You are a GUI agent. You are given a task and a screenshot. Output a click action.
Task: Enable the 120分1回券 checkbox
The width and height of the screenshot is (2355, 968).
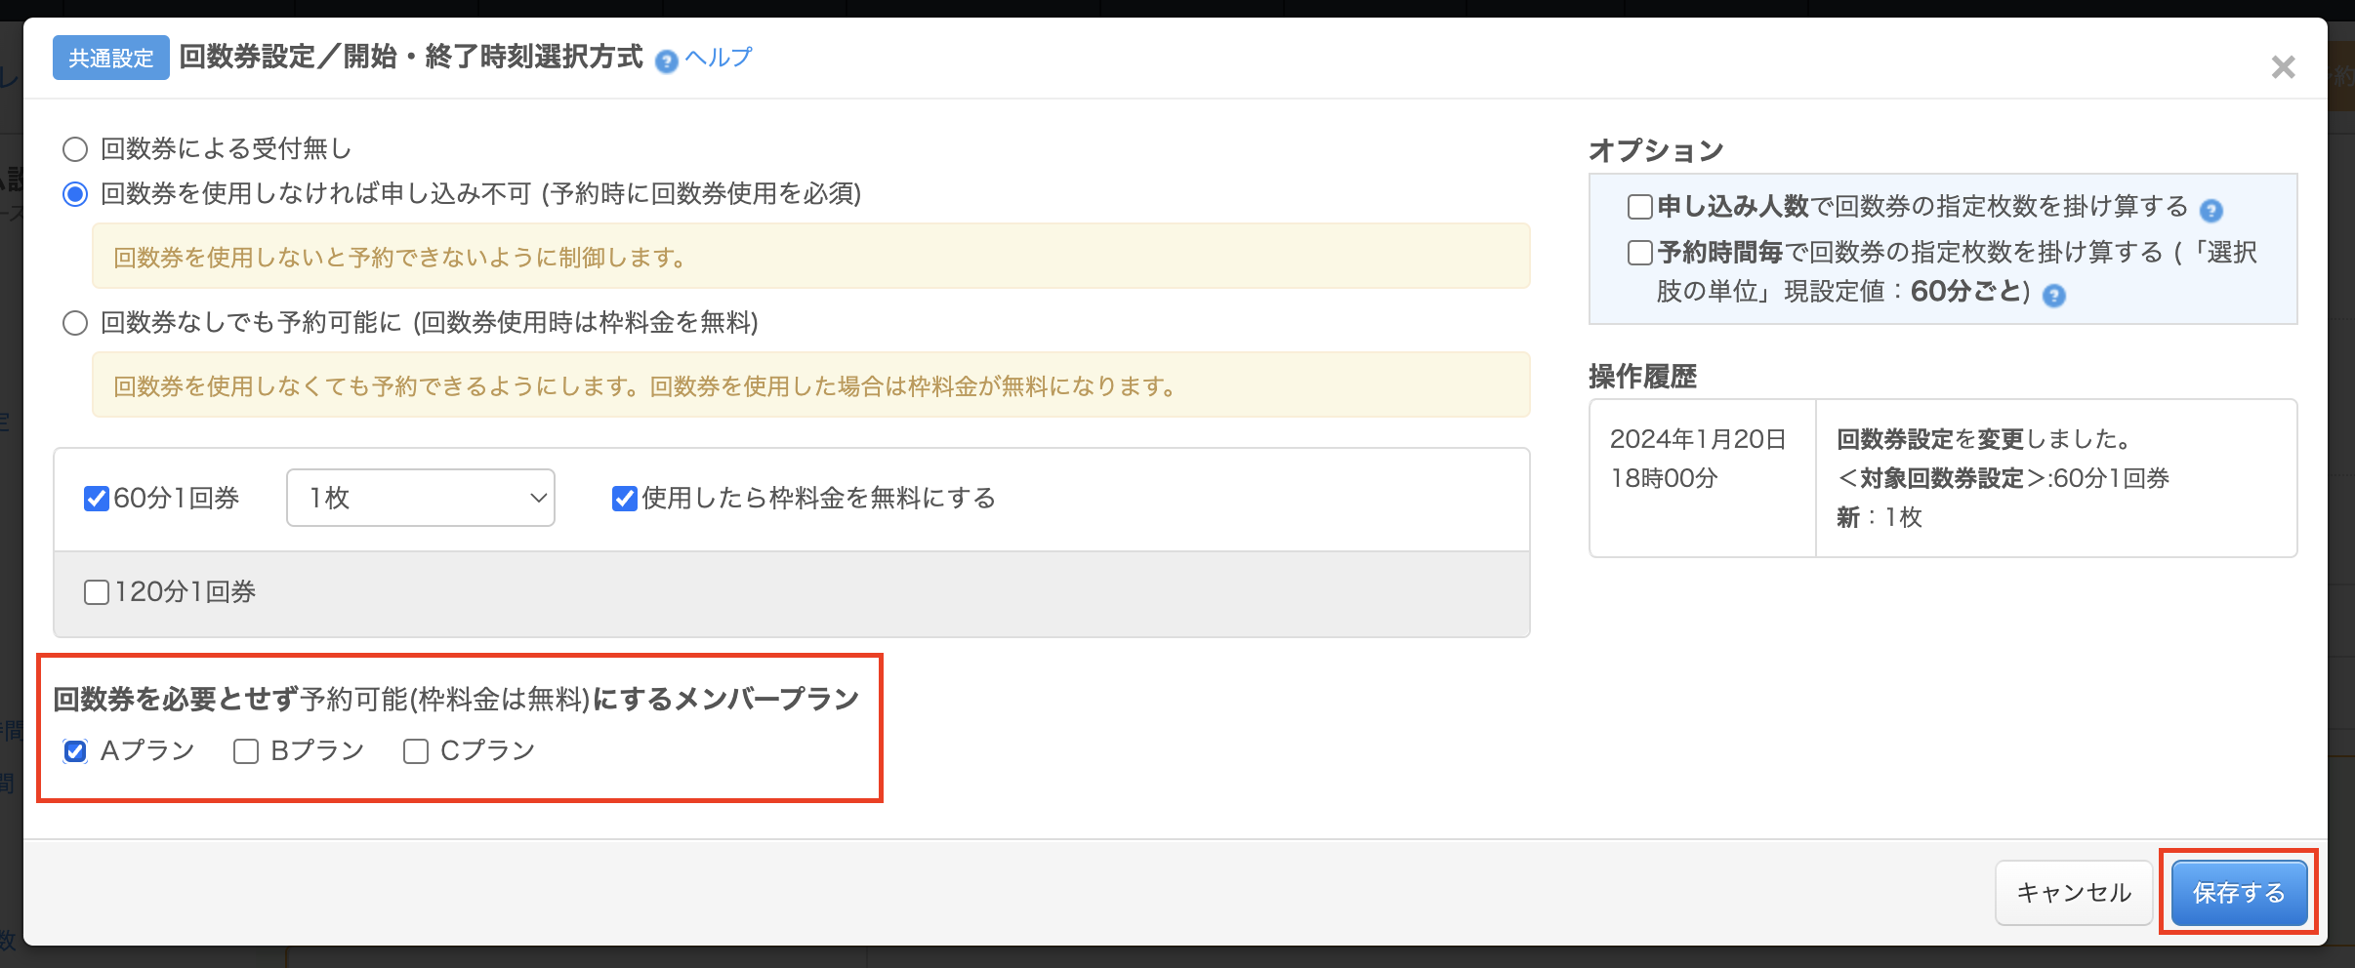point(97,592)
